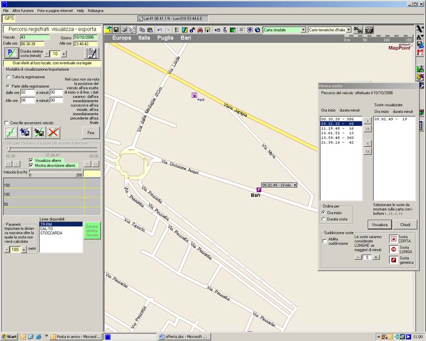The width and height of the screenshot is (426, 341).
Task: Click the route scrubber slider handle
Action: (9, 149)
